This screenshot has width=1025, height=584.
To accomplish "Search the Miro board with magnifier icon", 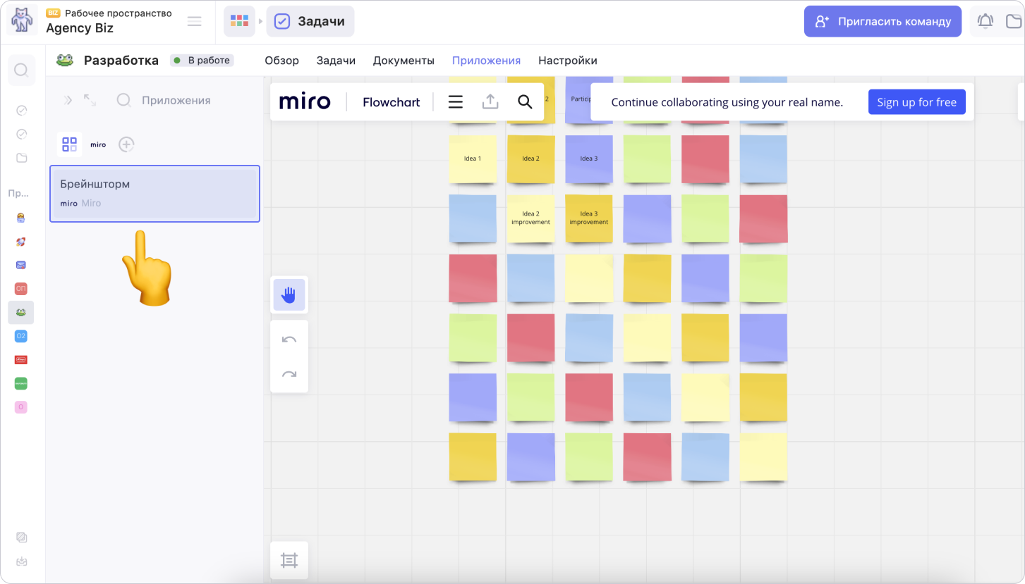I will [x=525, y=102].
